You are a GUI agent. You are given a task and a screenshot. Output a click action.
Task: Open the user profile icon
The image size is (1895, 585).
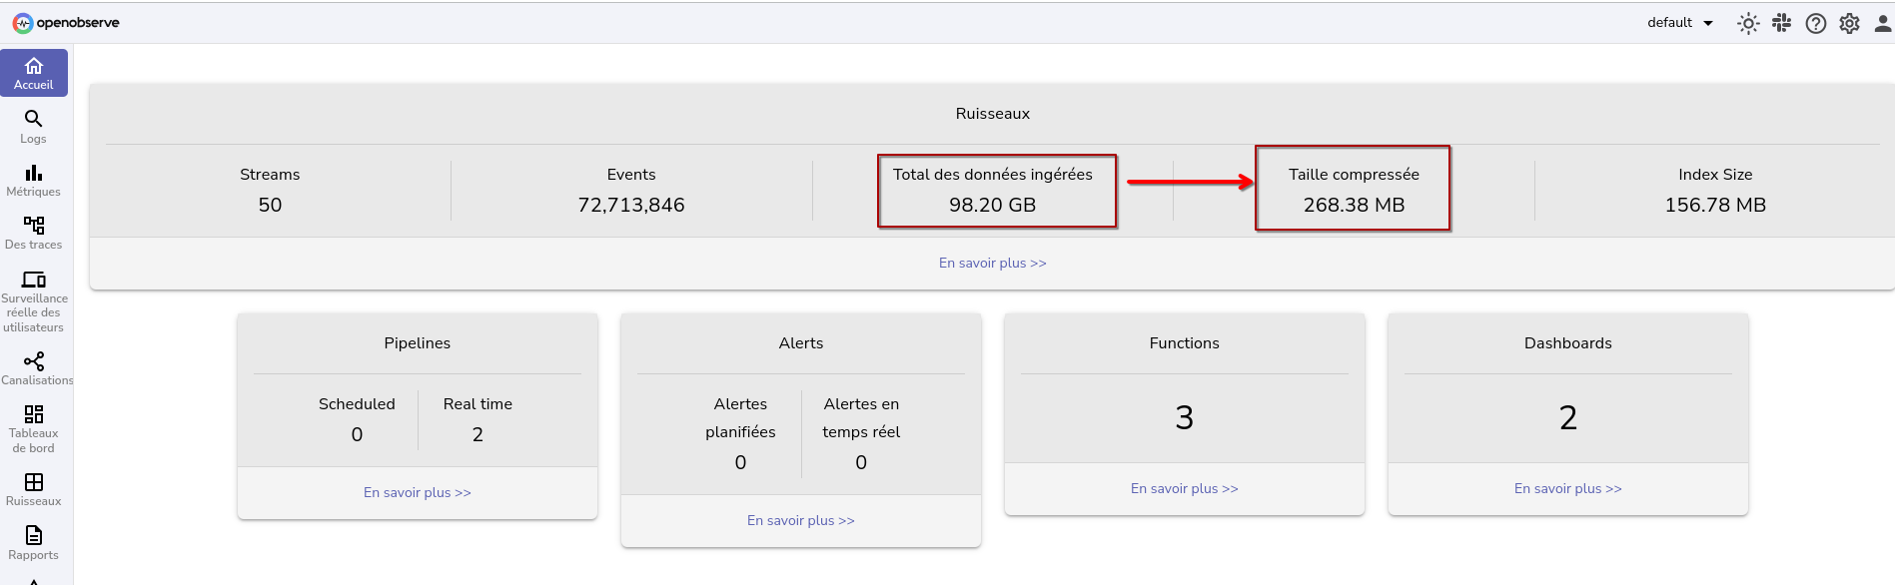tap(1882, 23)
